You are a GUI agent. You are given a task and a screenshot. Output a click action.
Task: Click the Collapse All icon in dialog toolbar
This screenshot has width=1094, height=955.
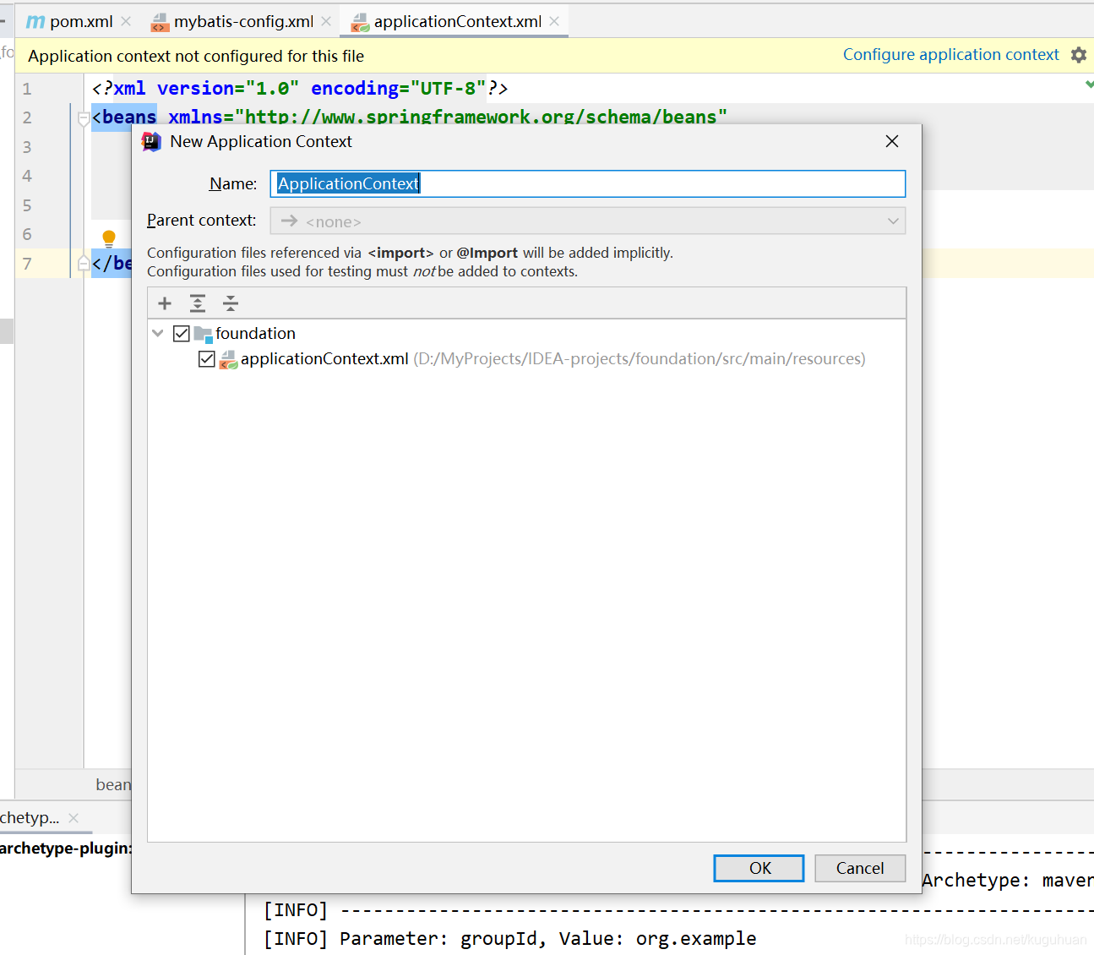[x=231, y=303]
